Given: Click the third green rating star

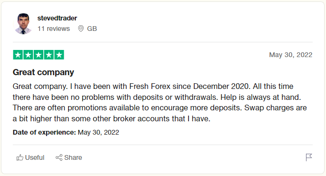Looking at the screenshot, I should pyautogui.click(x=39, y=55).
